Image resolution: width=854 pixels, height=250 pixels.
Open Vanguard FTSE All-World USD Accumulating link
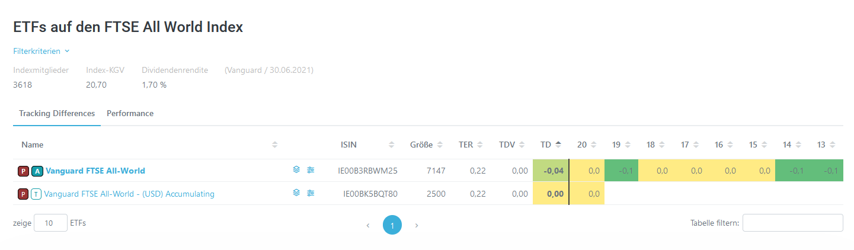(x=129, y=194)
